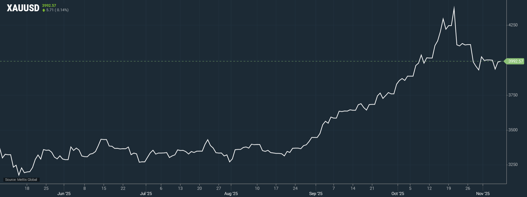This screenshot has width=527, height=197.
Task: Click the XAUUSD symbol title
Action: point(23,8)
